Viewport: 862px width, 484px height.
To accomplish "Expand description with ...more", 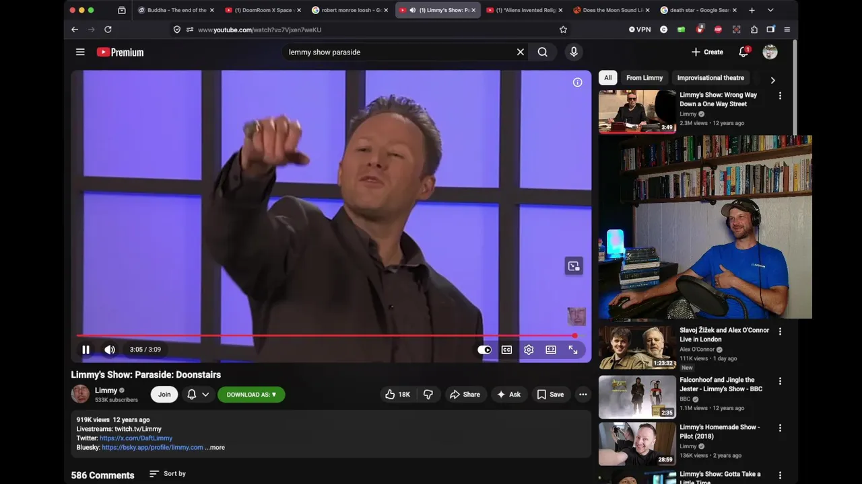I will (215, 447).
